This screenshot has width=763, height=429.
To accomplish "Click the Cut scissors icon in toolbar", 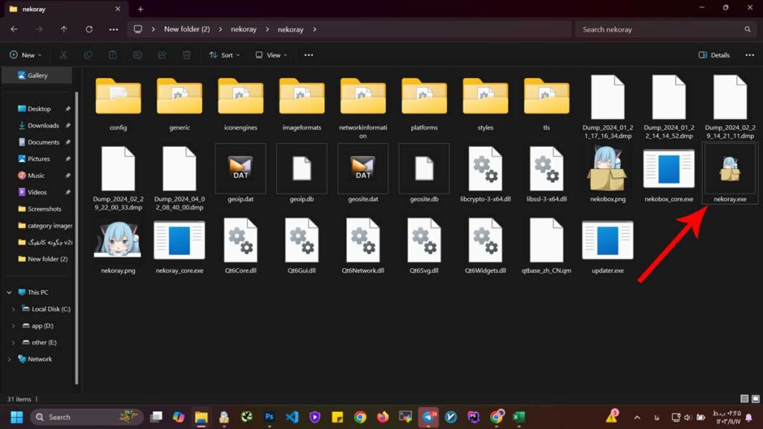I will tap(63, 55).
